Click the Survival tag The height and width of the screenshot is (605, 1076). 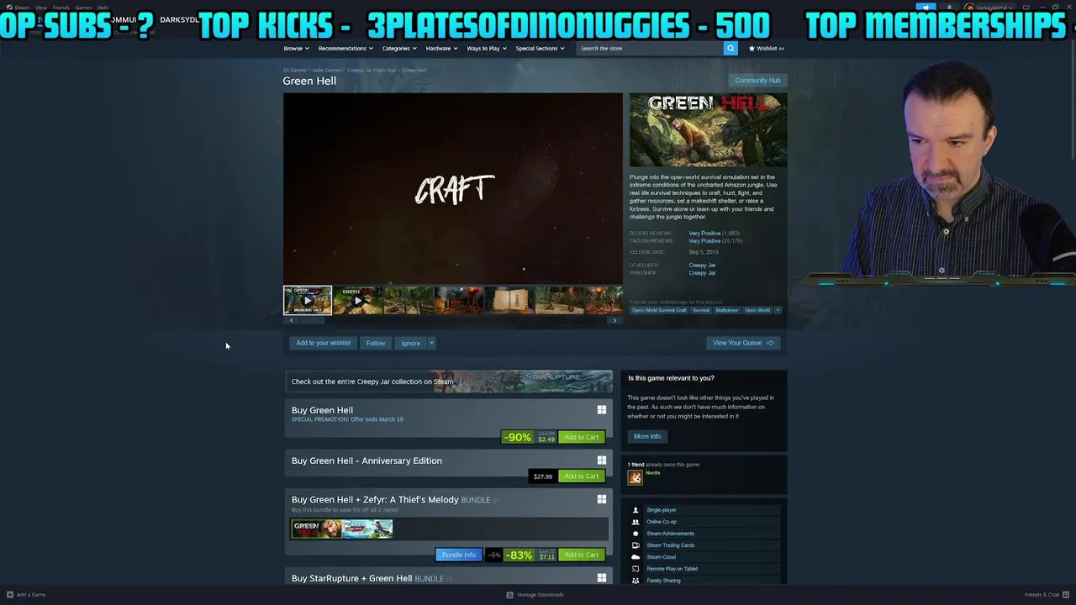coord(701,310)
